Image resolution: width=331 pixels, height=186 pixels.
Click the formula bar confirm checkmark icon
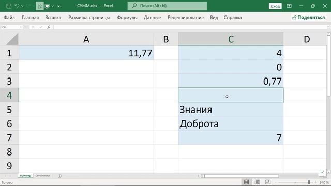41,27
